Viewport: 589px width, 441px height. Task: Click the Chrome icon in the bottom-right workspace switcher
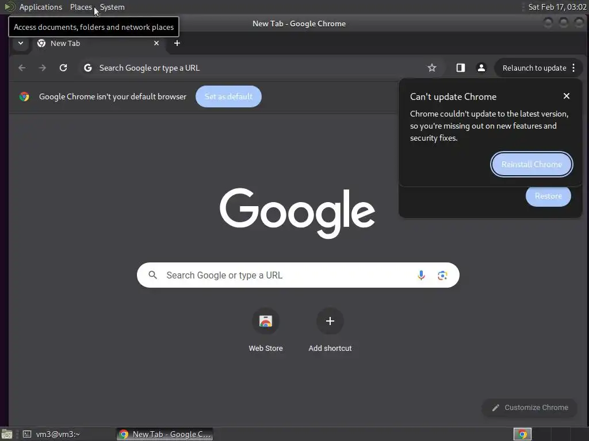point(522,434)
